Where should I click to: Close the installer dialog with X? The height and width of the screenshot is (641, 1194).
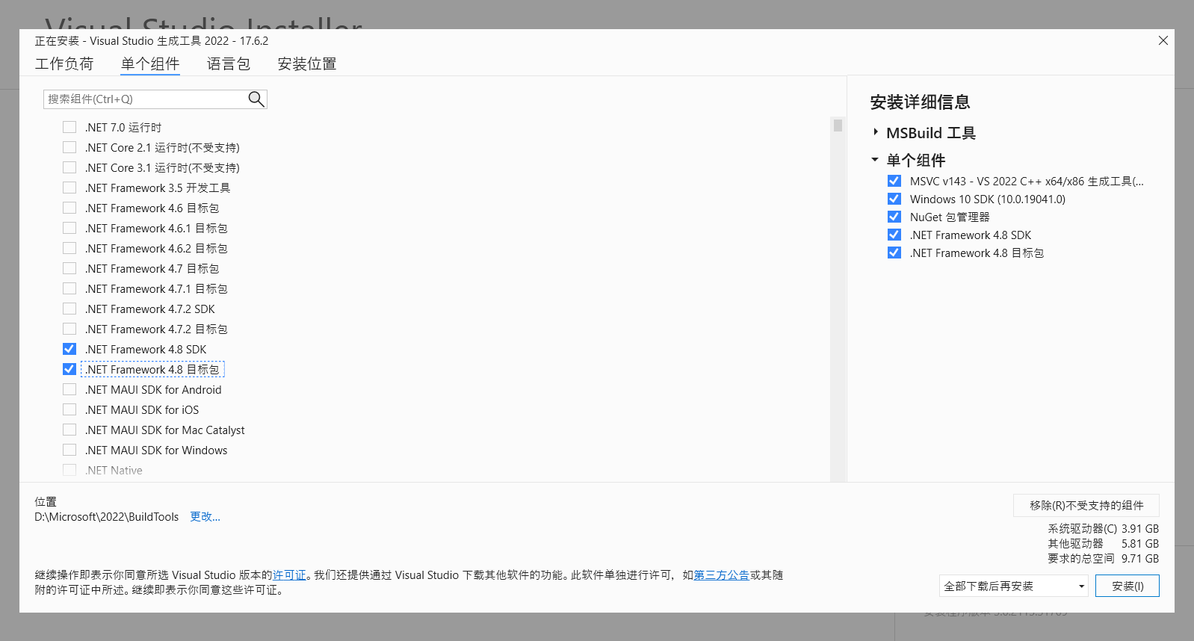(x=1163, y=40)
